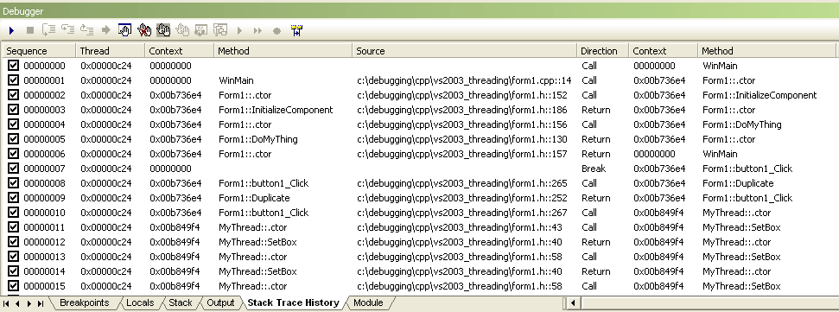
Task: Click the previous-tab left-arrow button
Action: pyautogui.click(x=17, y=304)
